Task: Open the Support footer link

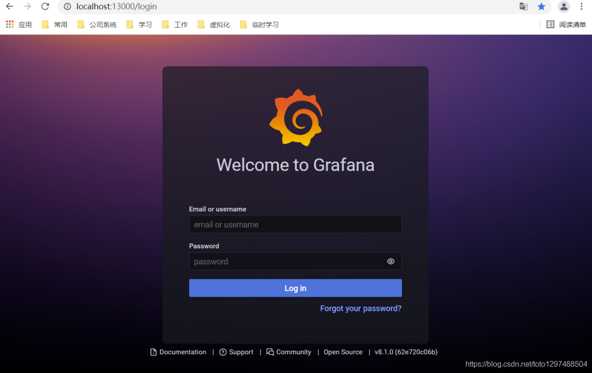Action: (236, 352)
